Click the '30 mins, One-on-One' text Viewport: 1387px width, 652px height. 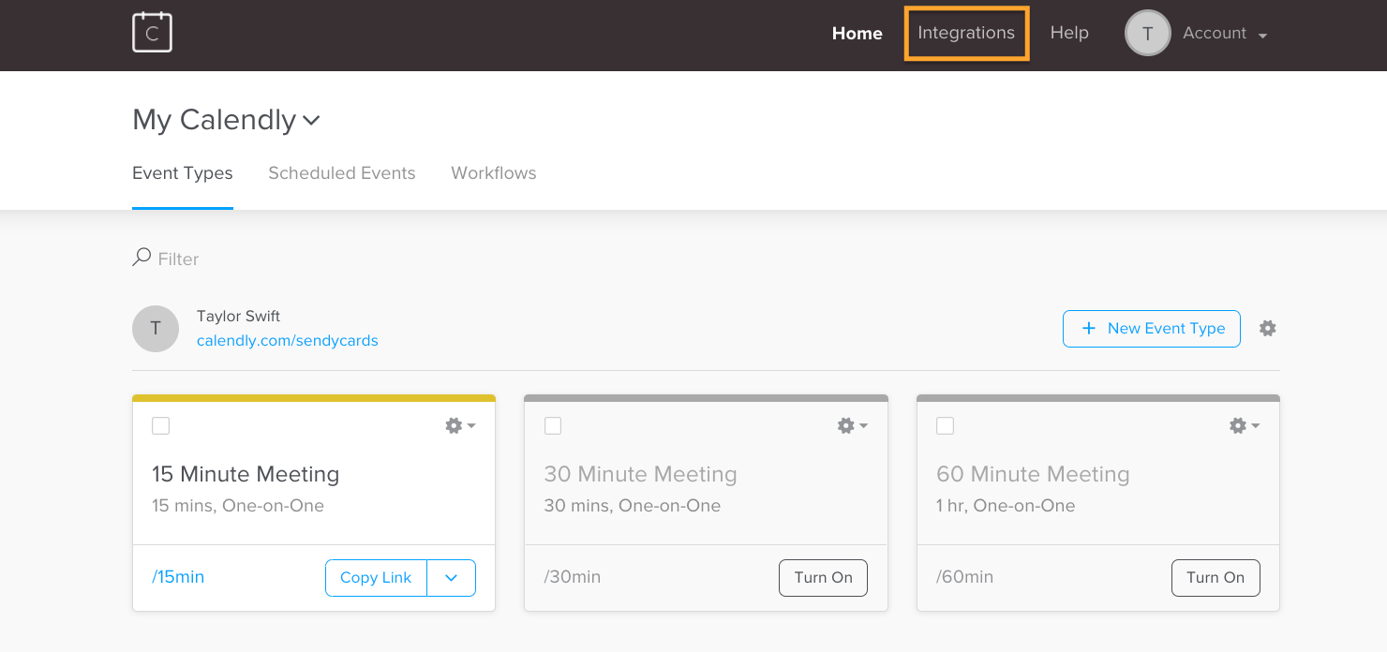click(x=633, y=506)
